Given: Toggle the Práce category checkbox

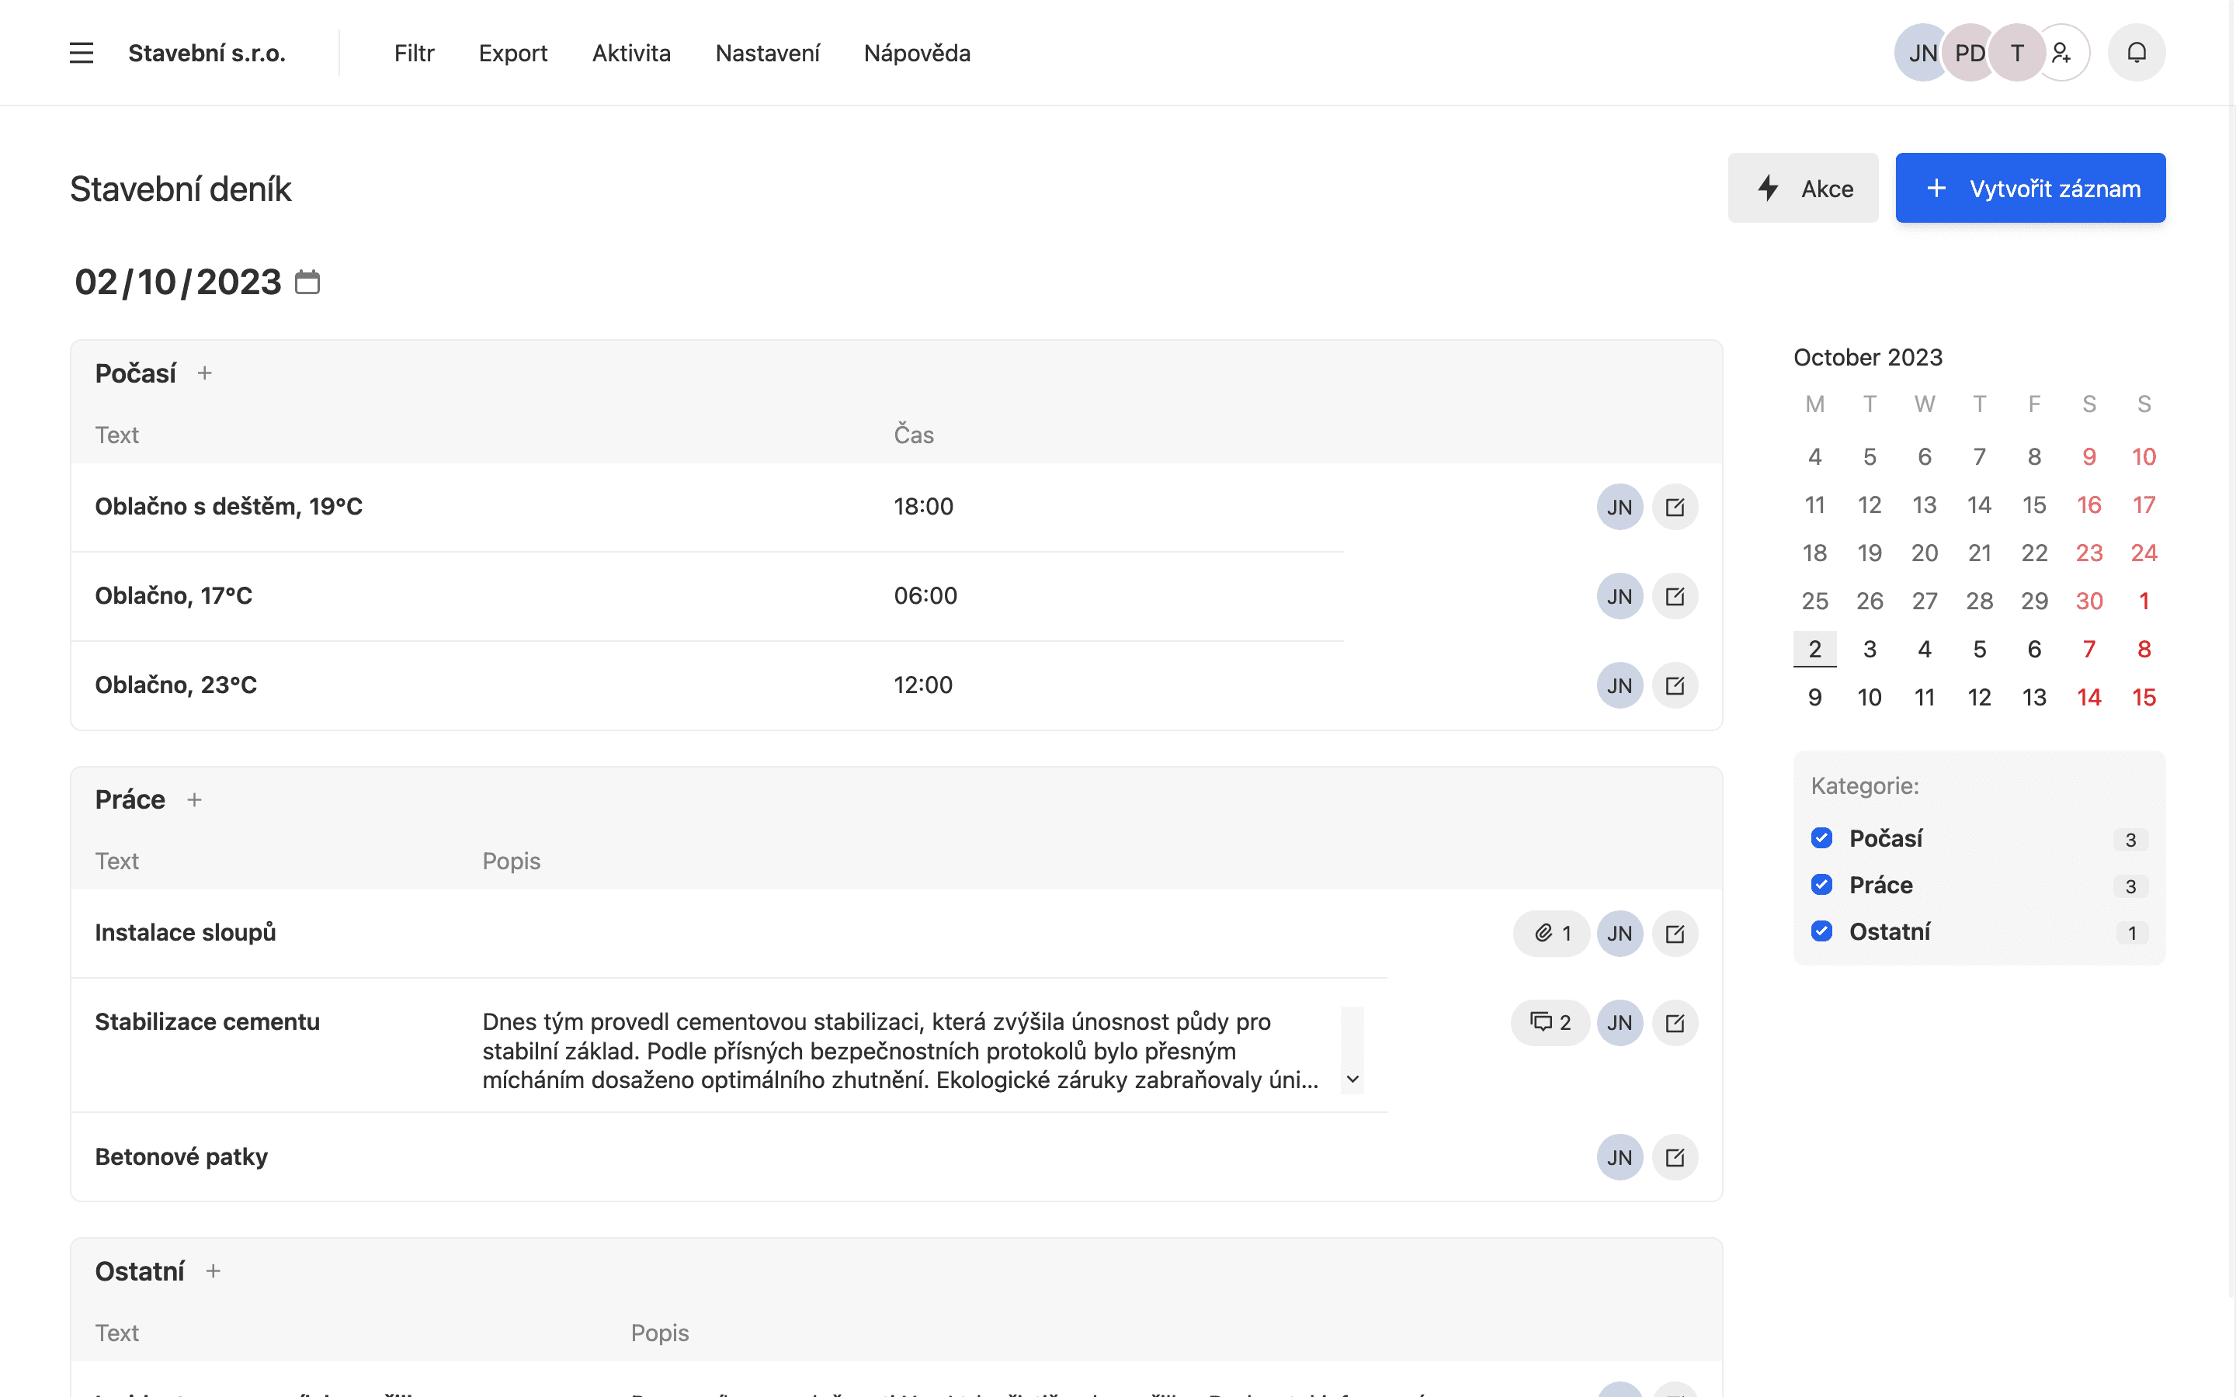Looking at the screenshot, I should pyautogui.click(x=1822, y=883).
